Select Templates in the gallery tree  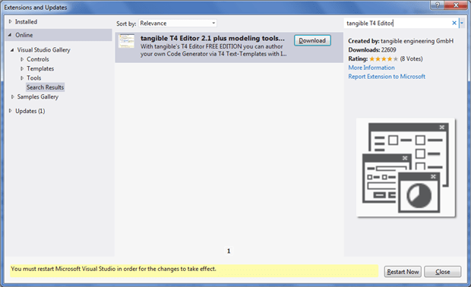click(x=40, y=69)
